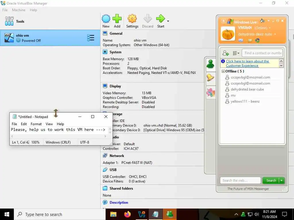Click the Display section monitor icon
The height and width of the screenshot is (220, 294).
tap(105, 86)
